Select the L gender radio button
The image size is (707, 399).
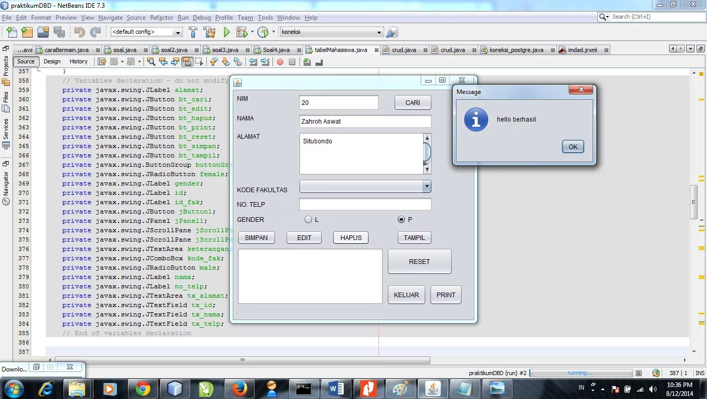point(308,219)
